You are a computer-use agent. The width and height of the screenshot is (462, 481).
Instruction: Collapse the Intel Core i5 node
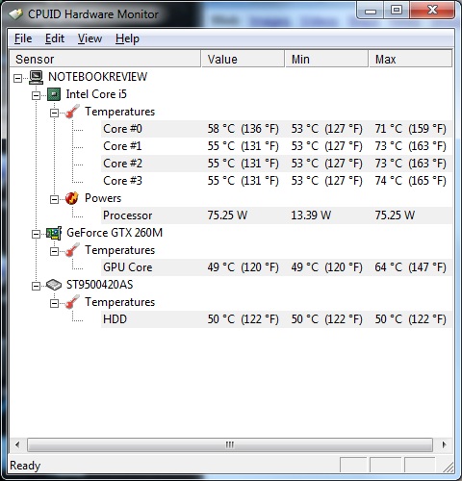(x=37, y=95)
